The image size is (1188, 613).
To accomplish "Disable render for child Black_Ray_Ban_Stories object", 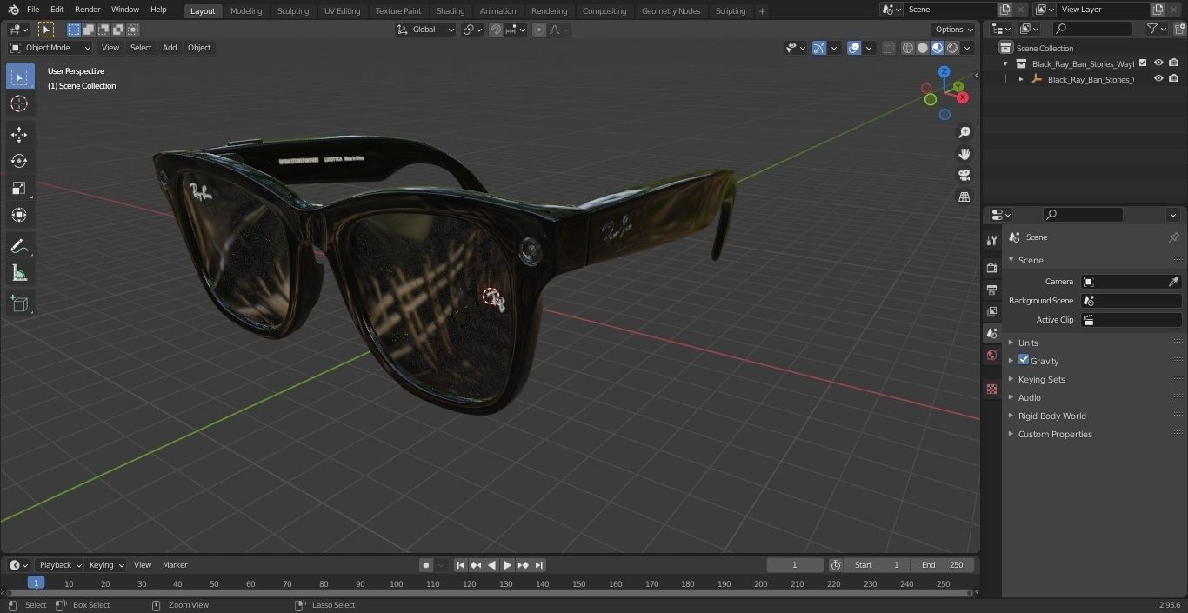I will tap(1174, 78).
